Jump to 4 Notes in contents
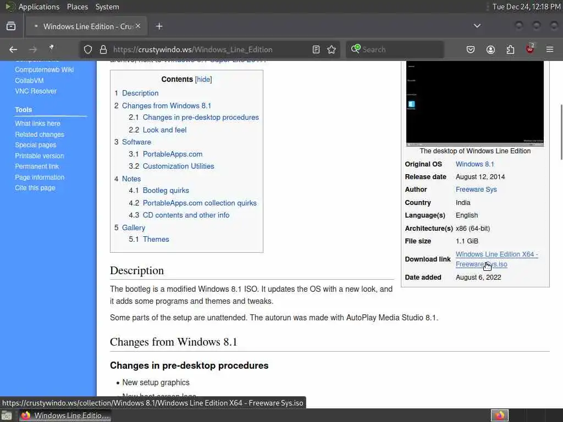This screenshot has width=563, height=422. (x=131, y=179)
